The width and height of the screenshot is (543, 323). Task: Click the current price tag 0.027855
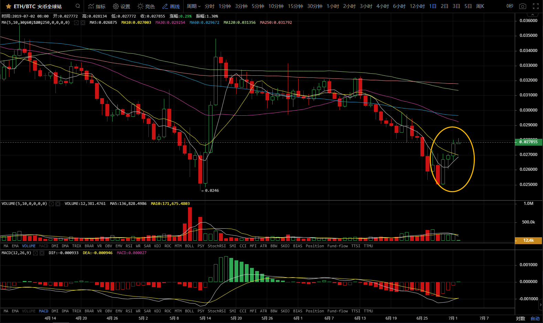coord(529,142)
